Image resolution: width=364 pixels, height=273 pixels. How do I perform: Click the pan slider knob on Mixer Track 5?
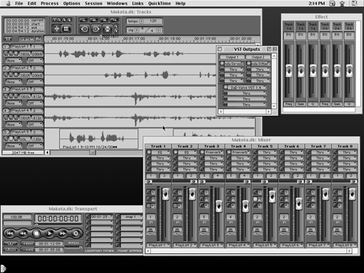point(264,181)
